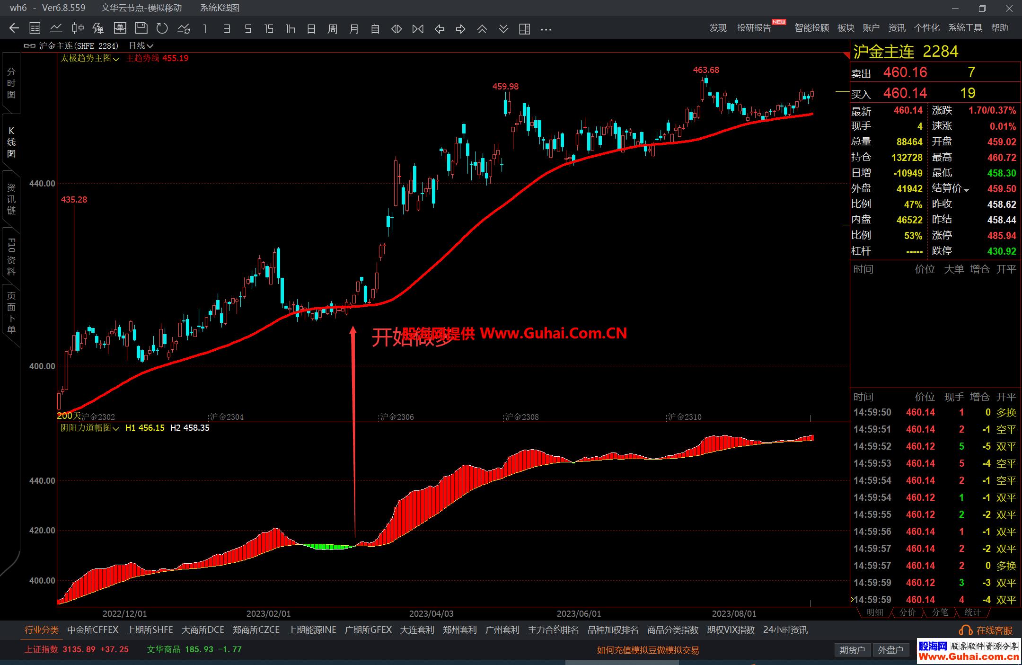Click the split-panel layout icon
The image size is (1022, 665).
(524, 29)
